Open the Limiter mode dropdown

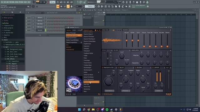tap(159, 91)
